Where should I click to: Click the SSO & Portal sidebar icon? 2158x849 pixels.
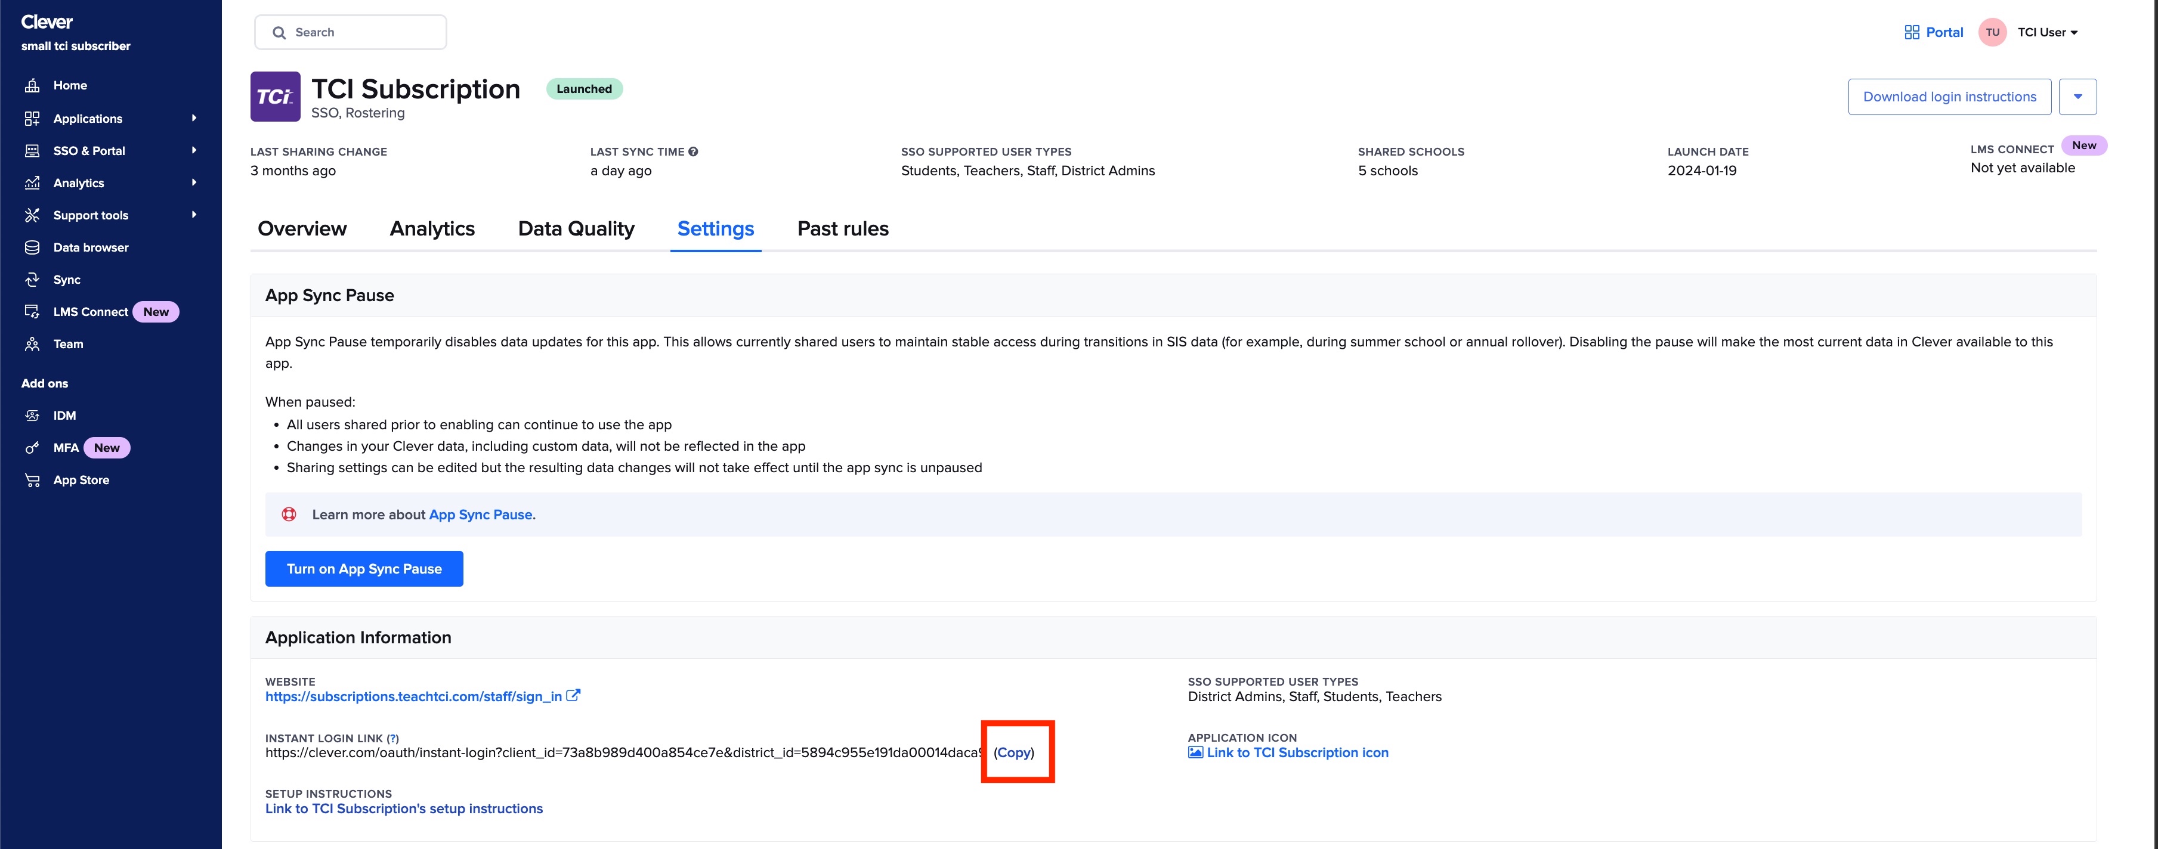tap(32, 151)
